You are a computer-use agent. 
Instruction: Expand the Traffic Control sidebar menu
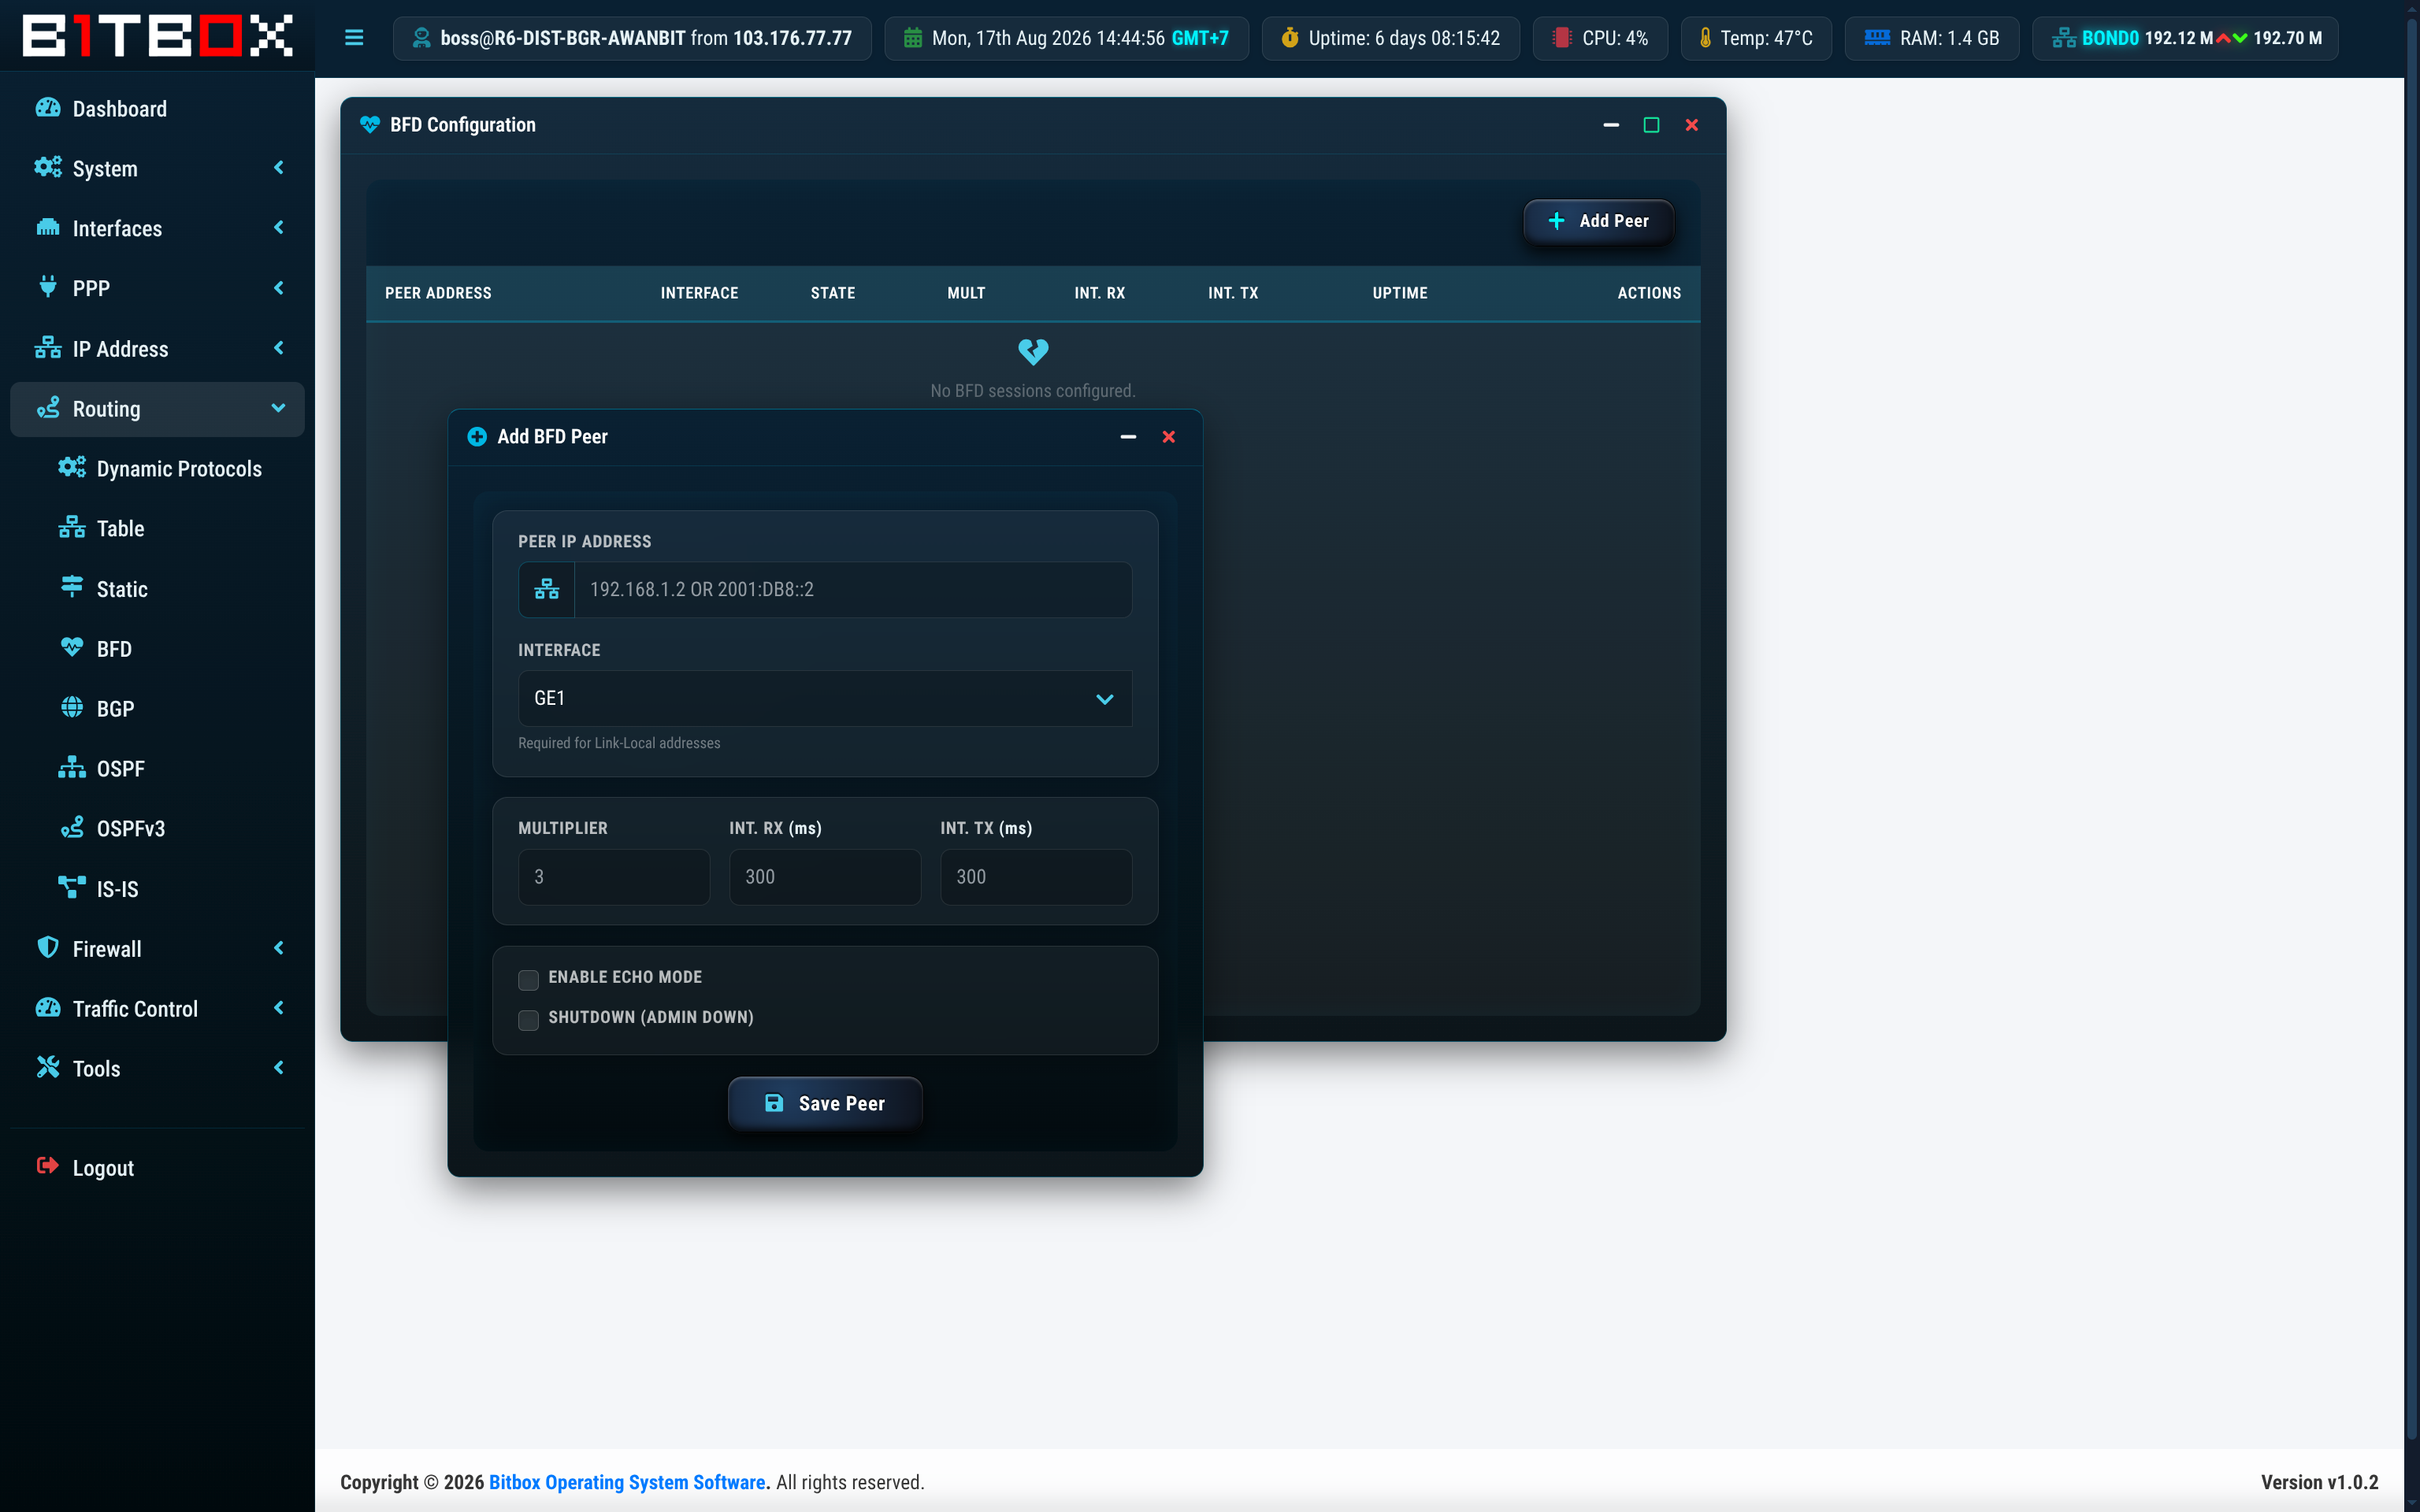[x=158, y=1008]
